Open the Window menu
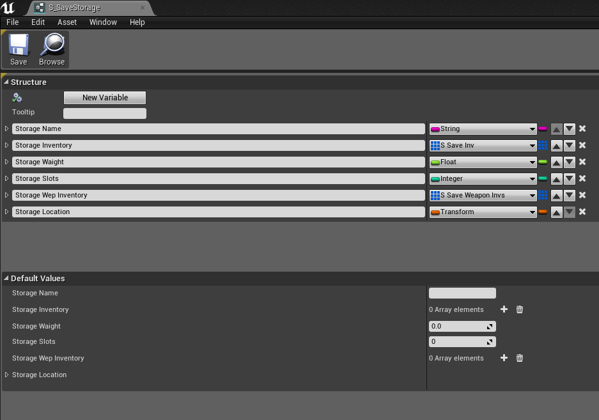The height and width of the screenshot is (420, 599). point(103,22)
